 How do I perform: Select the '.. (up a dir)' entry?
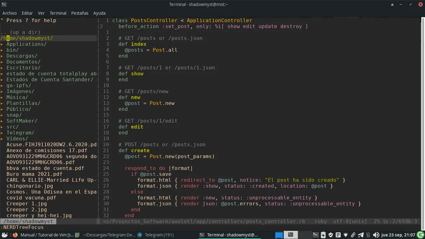pos(20,32)
